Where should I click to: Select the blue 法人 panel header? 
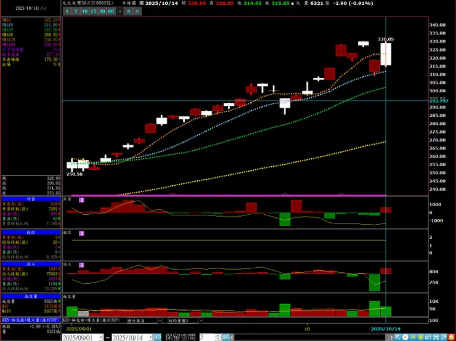point(31,264)
